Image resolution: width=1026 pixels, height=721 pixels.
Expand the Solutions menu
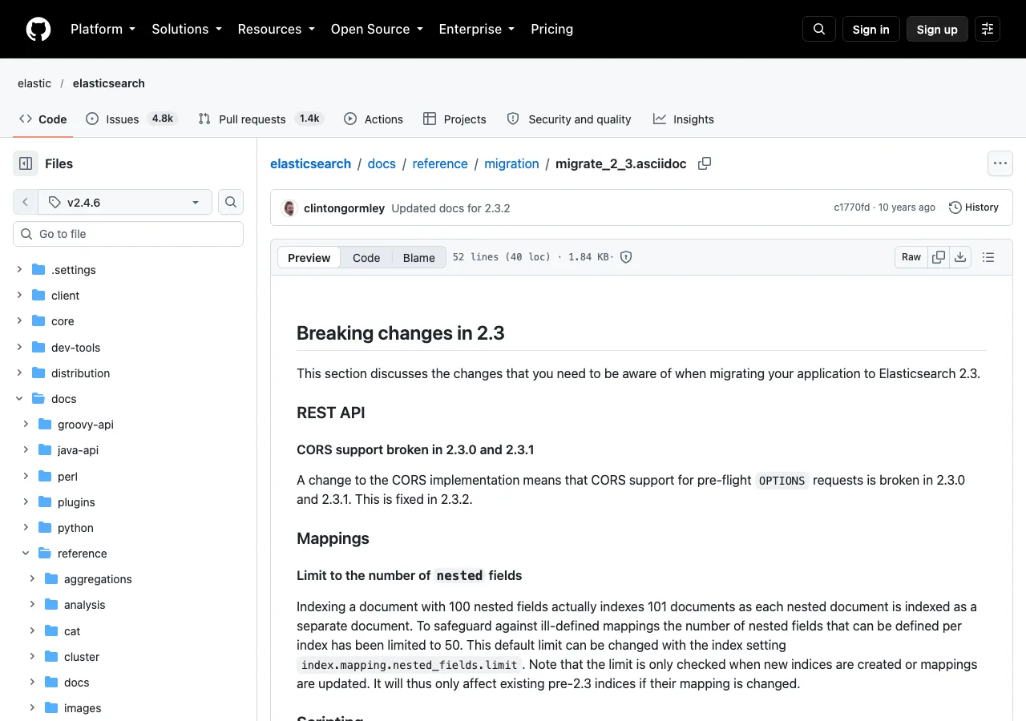[x=186, y=29]
